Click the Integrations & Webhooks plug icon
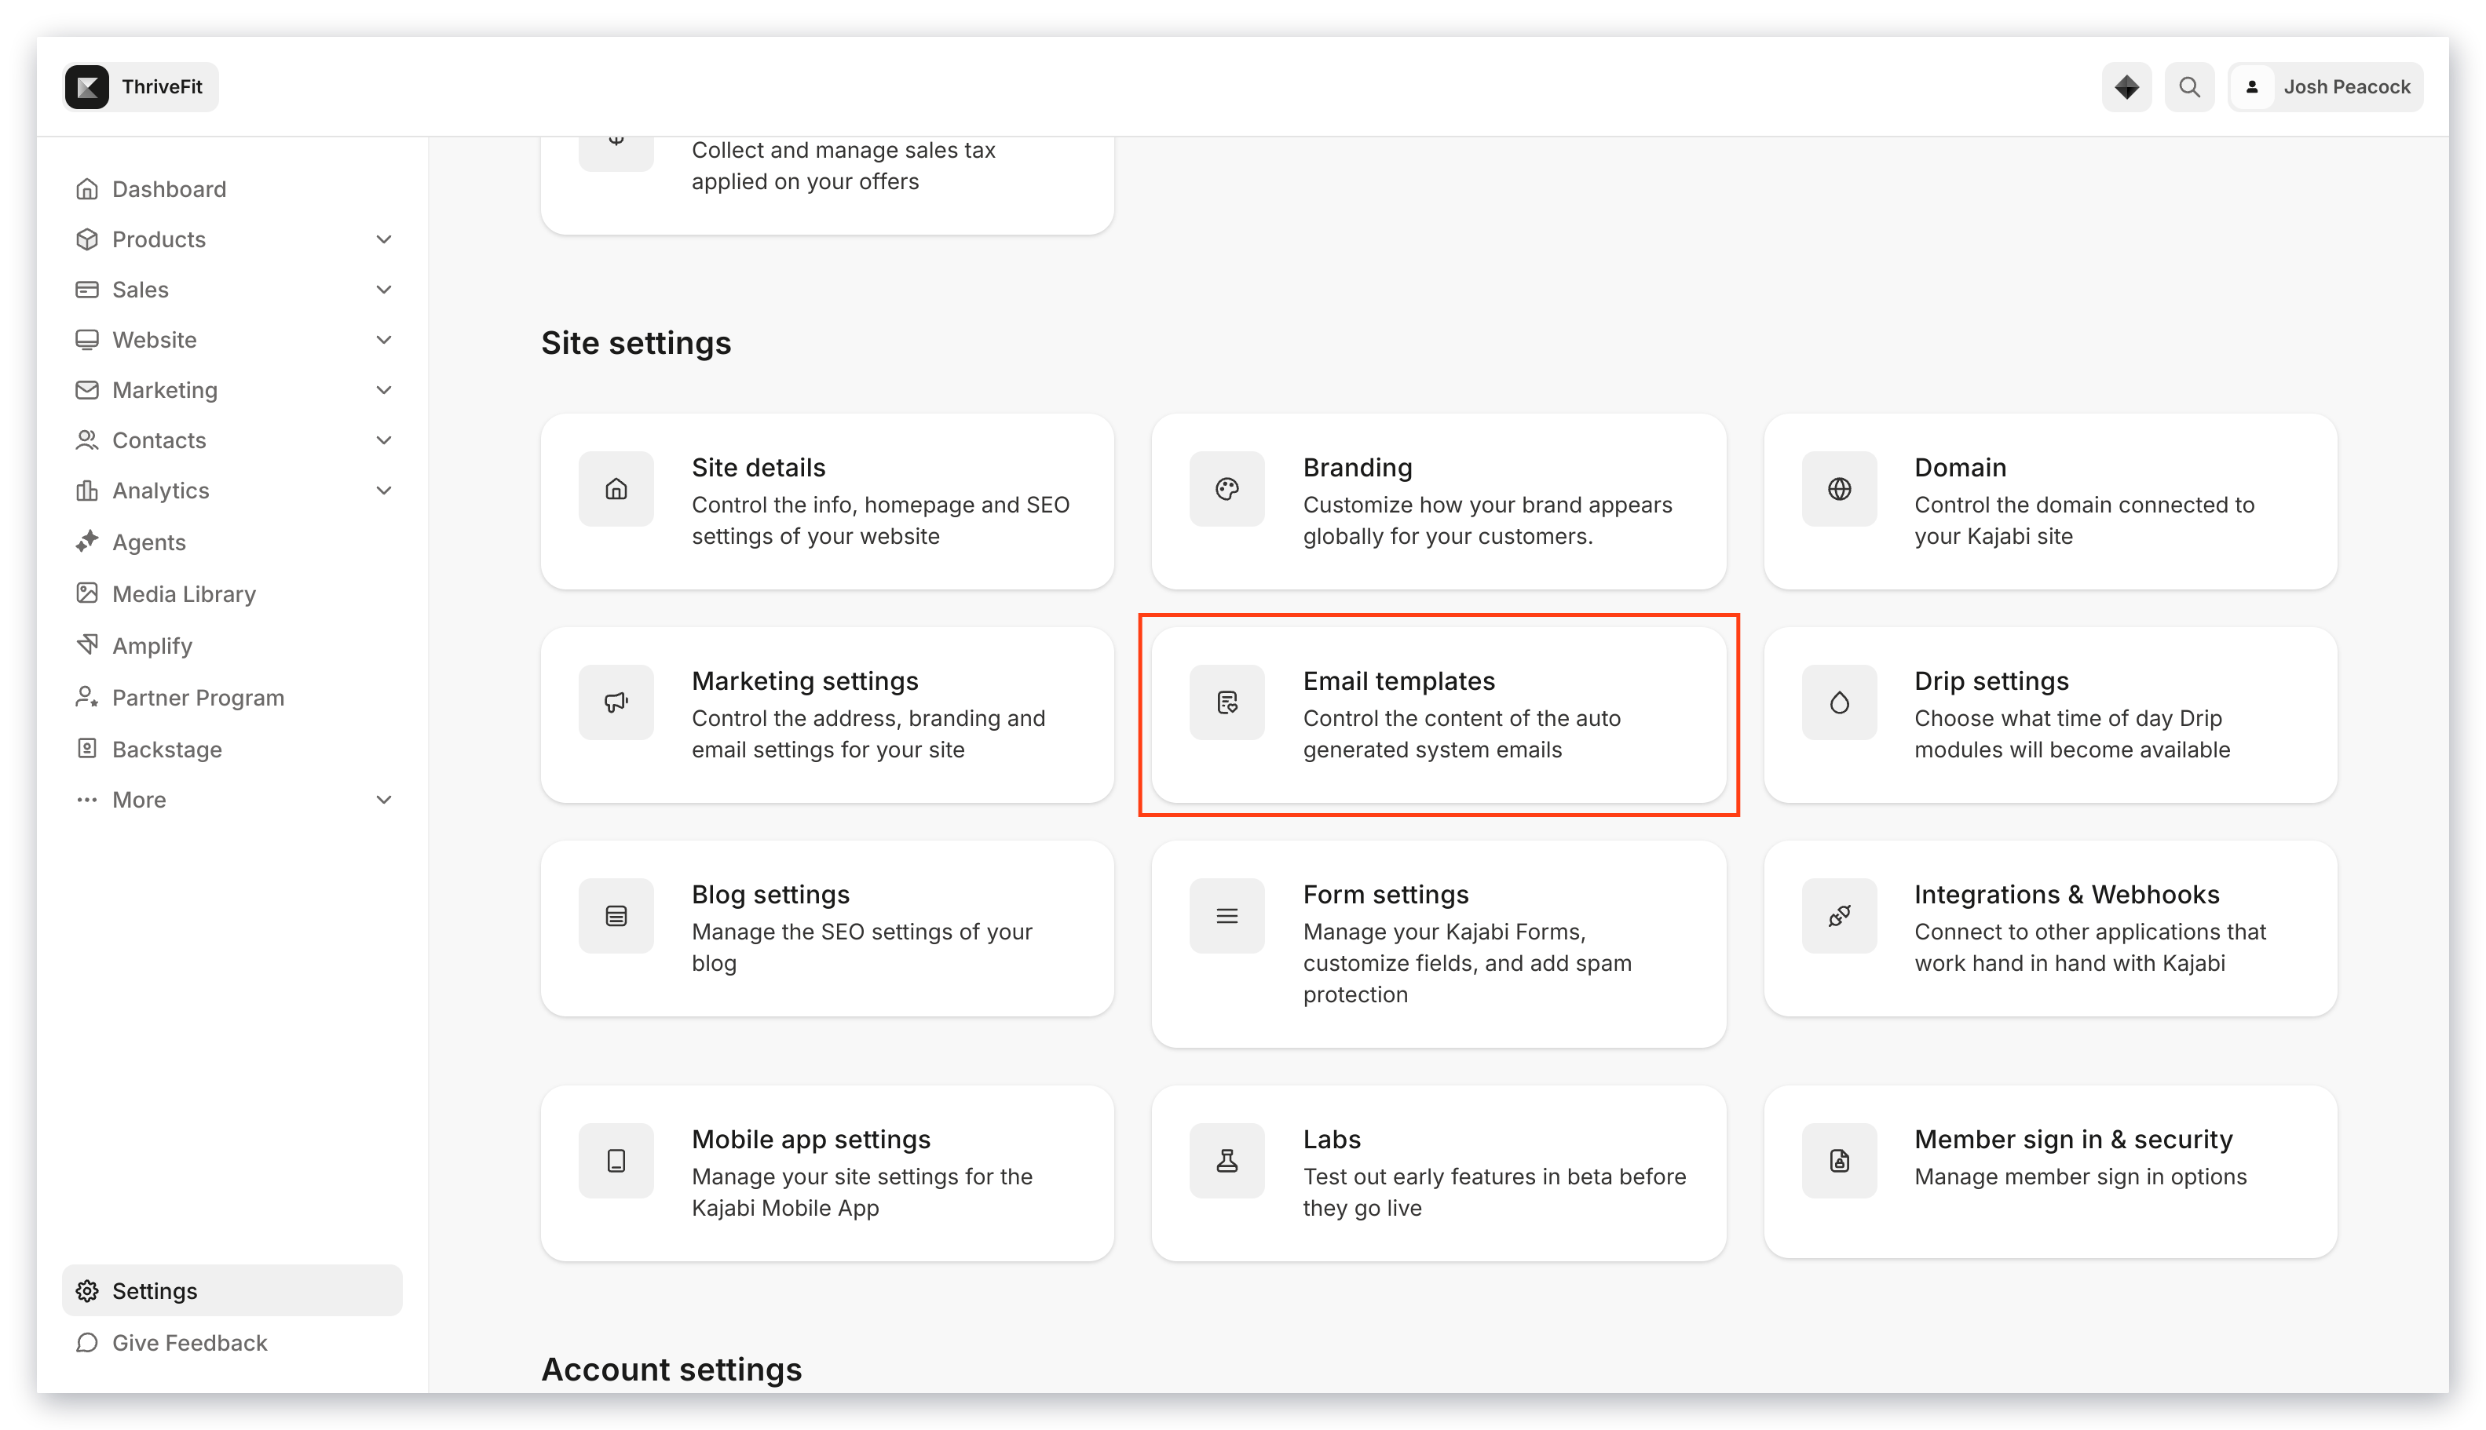 point(1838,915)
